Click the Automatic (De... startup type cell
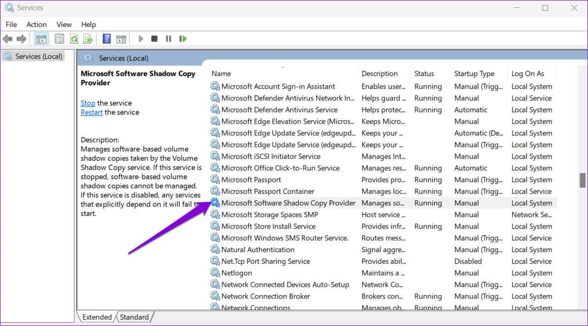The width and height of the screenshot is (588, 326). pyautogui.click(x=478, y=133)
